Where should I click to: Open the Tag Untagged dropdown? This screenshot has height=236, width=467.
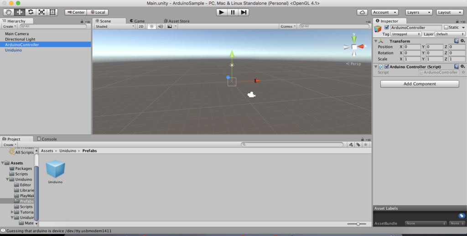(405, 34)
